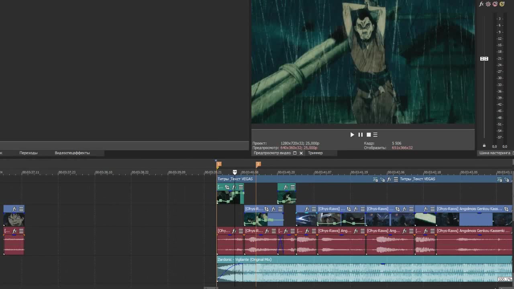
Task: Start playback in the video preview
Action: (352, 135)
